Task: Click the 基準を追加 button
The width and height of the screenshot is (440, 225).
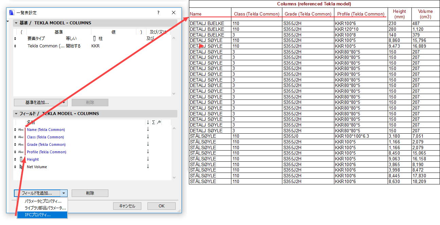Action: click(37, 103)
